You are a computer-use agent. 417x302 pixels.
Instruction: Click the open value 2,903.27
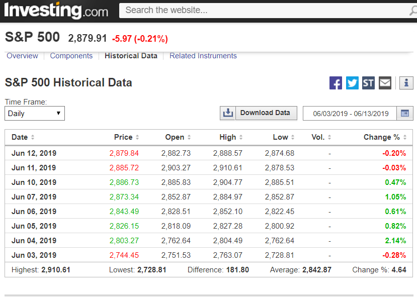[x=176, y=168]
